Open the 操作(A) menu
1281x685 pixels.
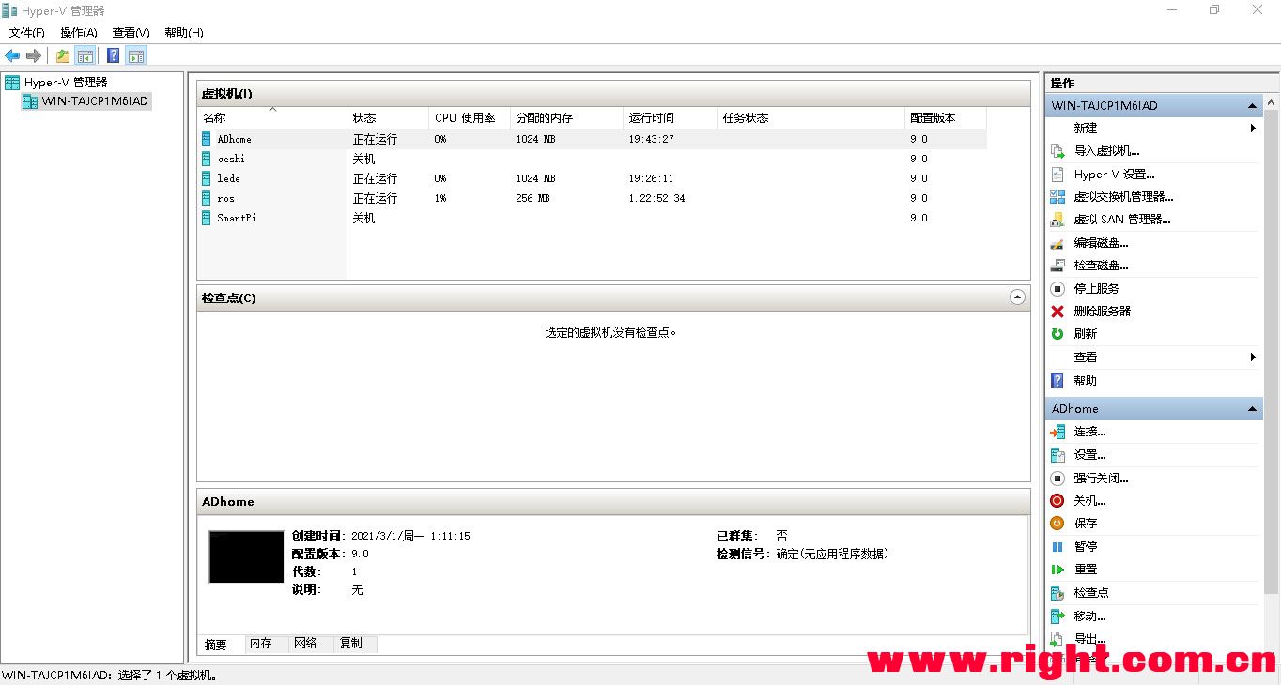(79, 33)
